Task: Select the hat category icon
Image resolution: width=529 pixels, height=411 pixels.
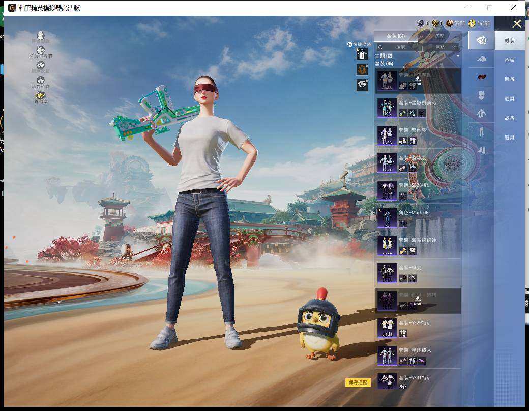Action: click(x=481, y=59)
